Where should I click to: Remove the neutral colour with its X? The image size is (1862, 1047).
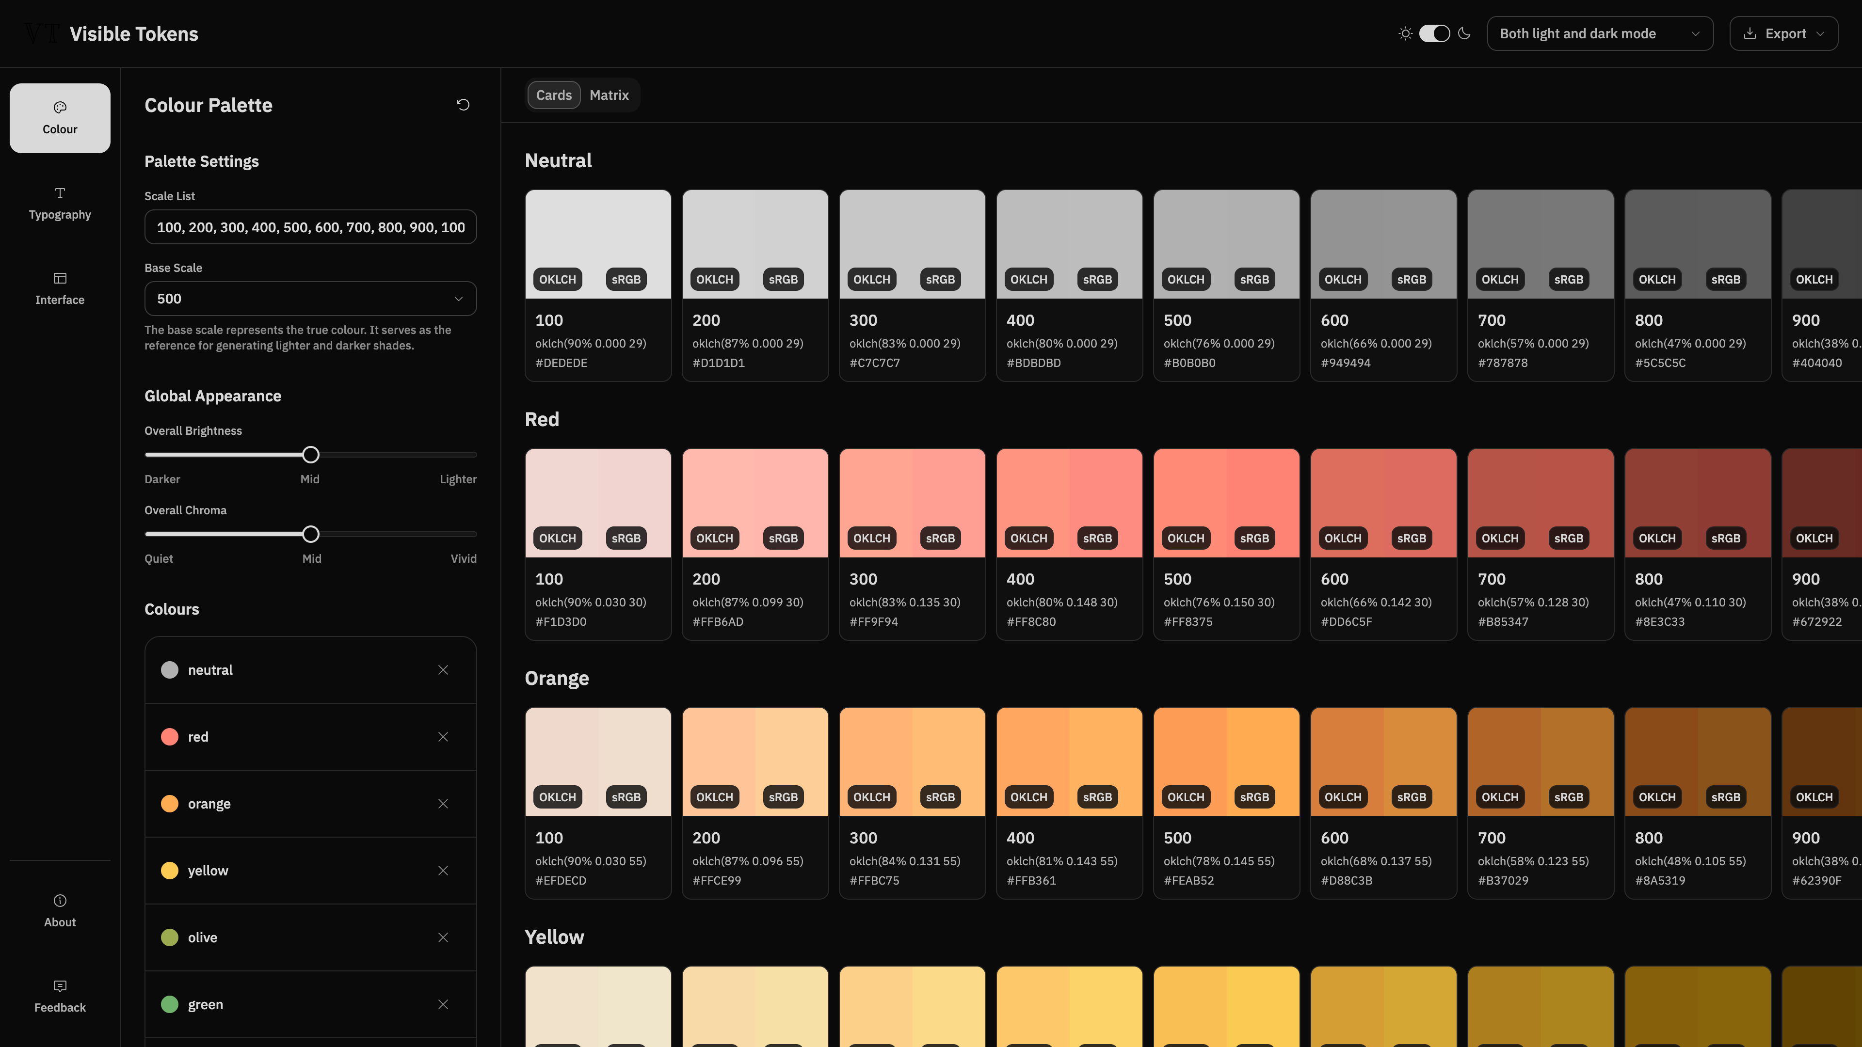[x=443, y=670]
